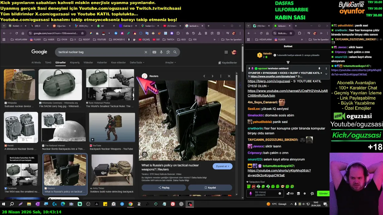Open chat settings gear icon

point(305,193)
